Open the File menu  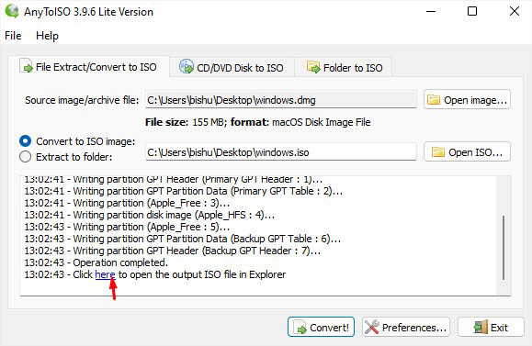pyautogui.click(x=13, y=36)
